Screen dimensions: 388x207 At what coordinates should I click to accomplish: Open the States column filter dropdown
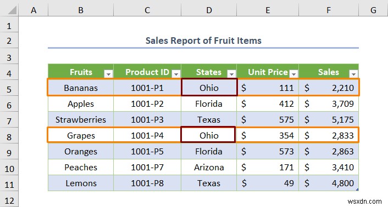tap(231, 74)
